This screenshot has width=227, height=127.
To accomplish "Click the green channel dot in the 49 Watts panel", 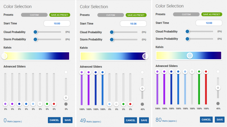I will tap(123, 104).
